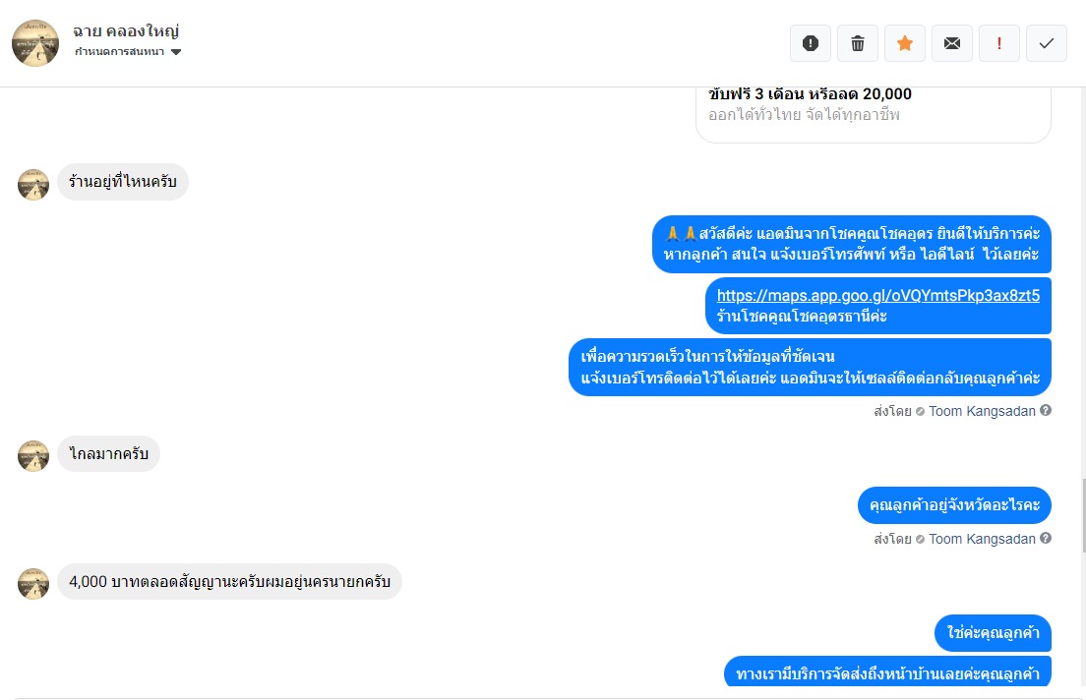This screenshot has height=700, width=1086.
Task: Toggle the orange star follow-up icon
Action: pos(905,43)
